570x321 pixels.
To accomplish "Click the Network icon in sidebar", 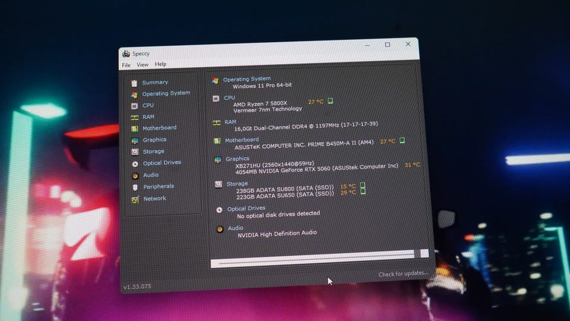I will 135,200.
